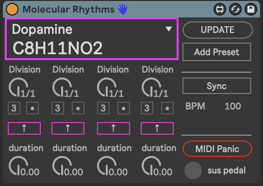Click the first duration knob

[18, 166]
